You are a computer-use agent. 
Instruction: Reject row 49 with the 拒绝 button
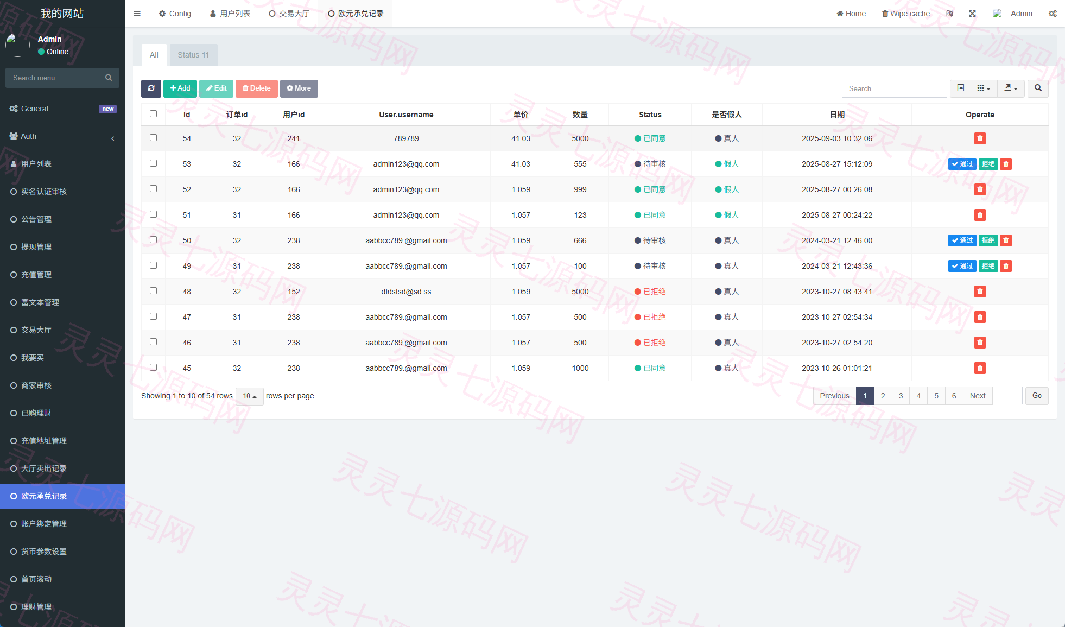pos(988,266)
